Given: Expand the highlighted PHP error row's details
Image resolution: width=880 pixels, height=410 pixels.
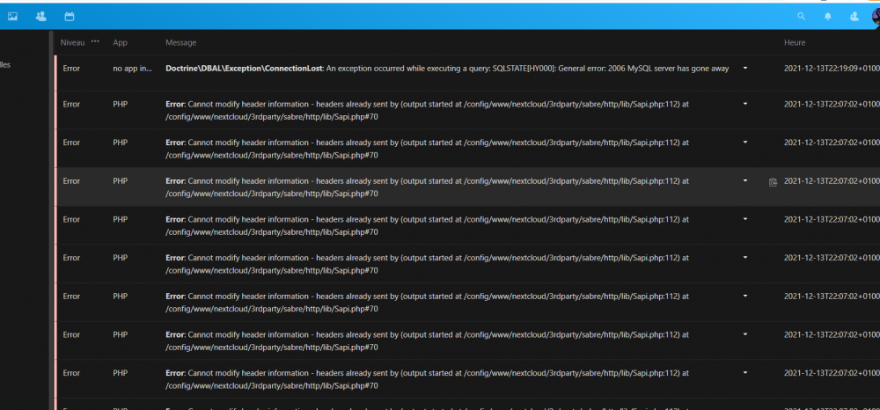Looking at the screenshot, I should coord(745,180).
